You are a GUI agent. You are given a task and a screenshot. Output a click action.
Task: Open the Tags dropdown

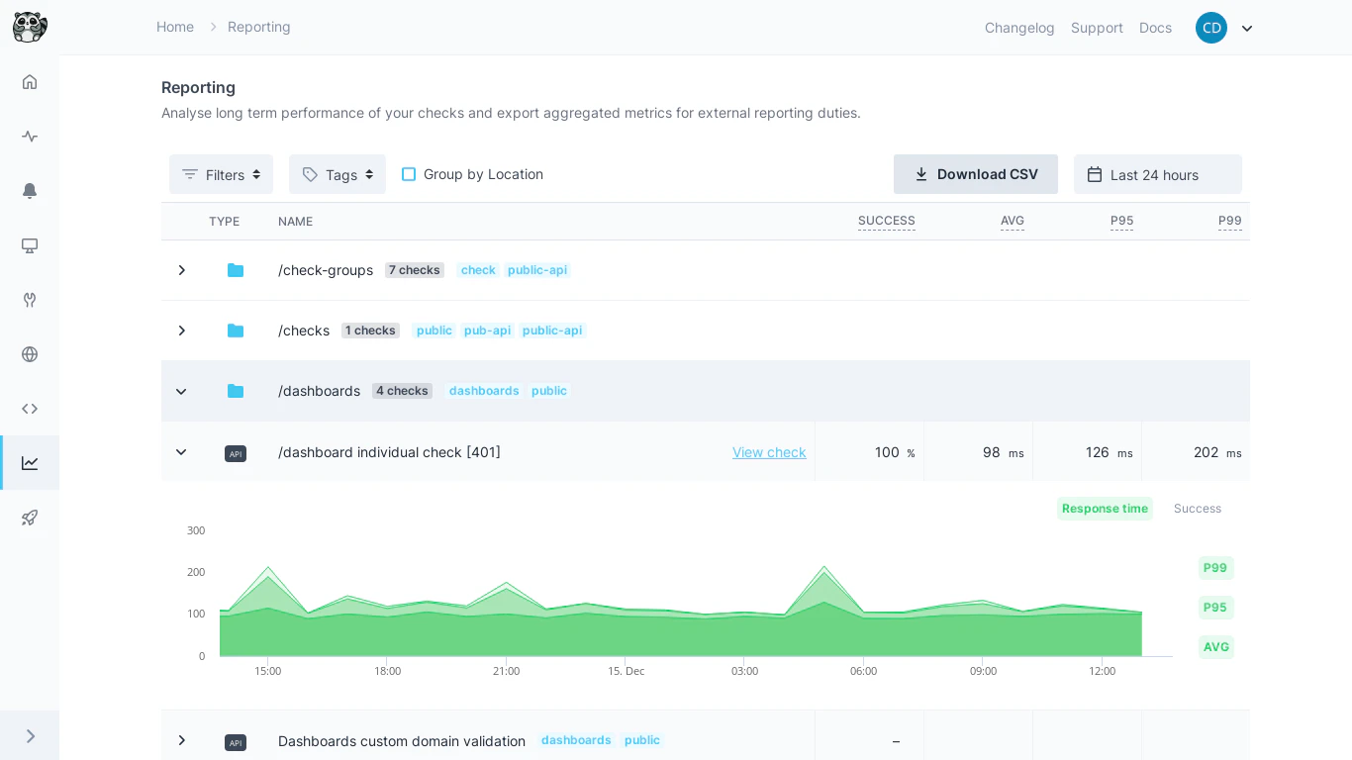[338, 174]
